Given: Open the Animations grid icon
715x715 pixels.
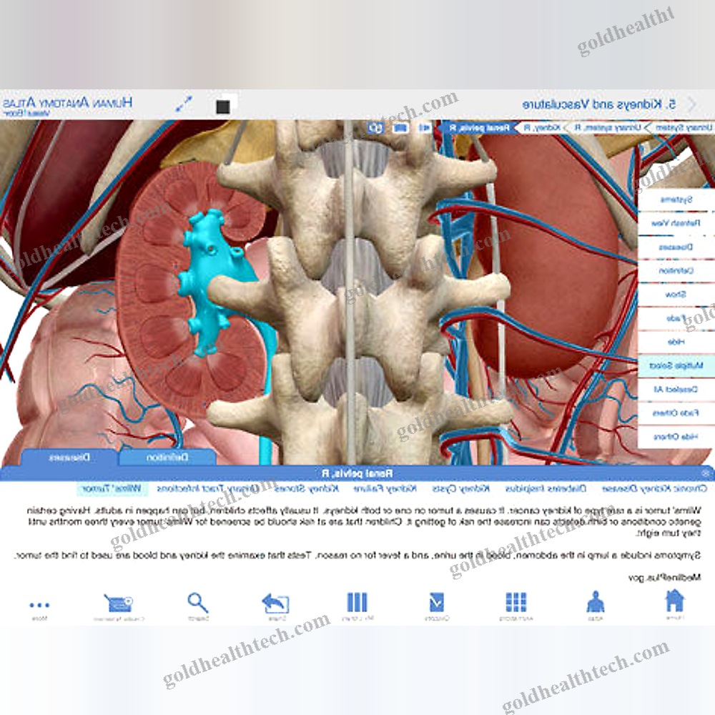Looking at the screenshot, I should 516,602.
